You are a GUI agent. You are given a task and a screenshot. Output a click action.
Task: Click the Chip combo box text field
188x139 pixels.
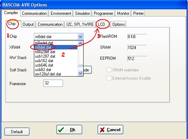[x=56, y=36]
